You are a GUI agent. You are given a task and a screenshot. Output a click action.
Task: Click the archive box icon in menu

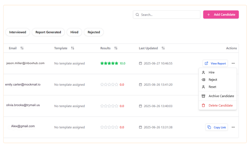(204, 96)
